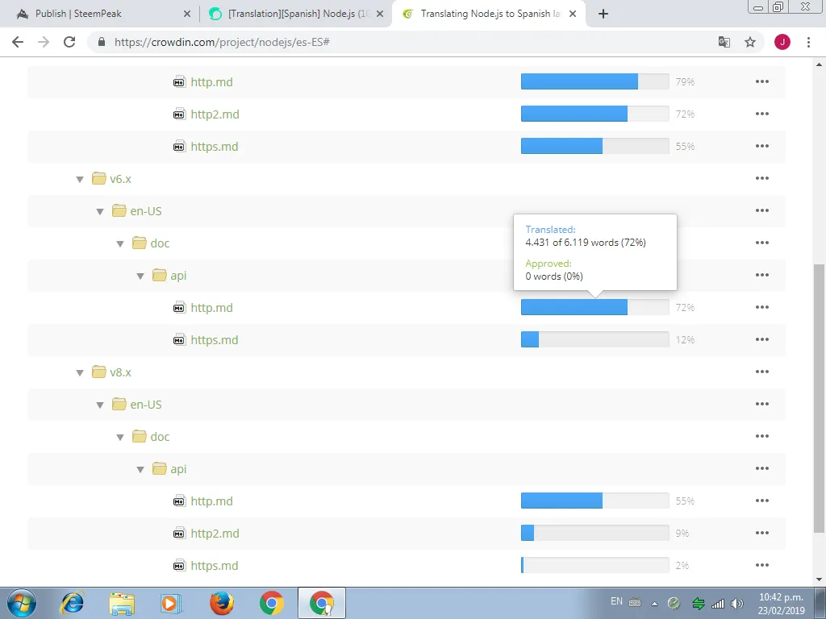This screenshot has width=826, height=619.
Task: Open the https.md file at 55%
Action: click(x=214, y=147)
